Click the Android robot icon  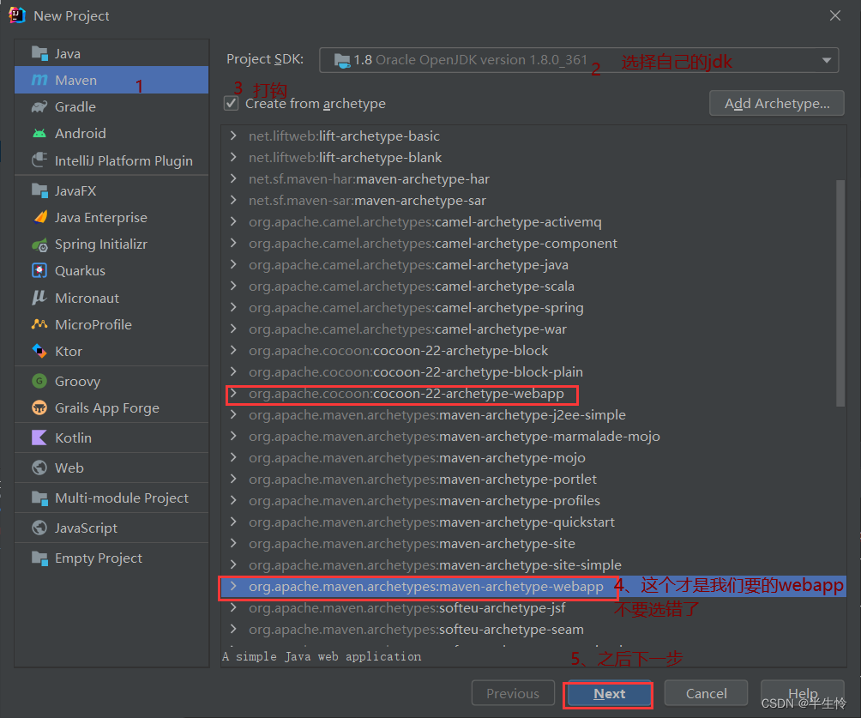click(x=39, y=134)
